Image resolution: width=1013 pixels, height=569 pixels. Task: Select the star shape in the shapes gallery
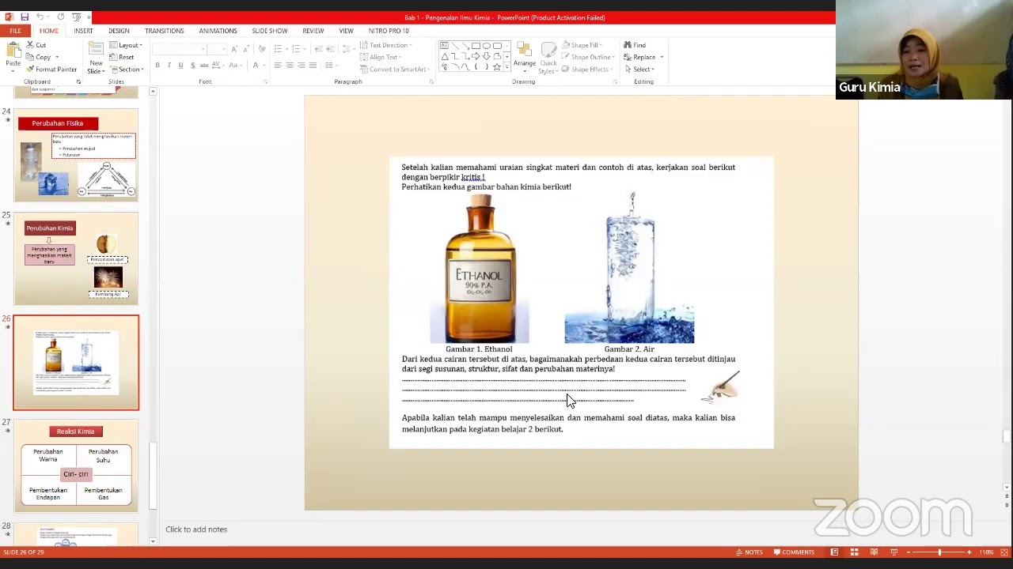point(496,67)
